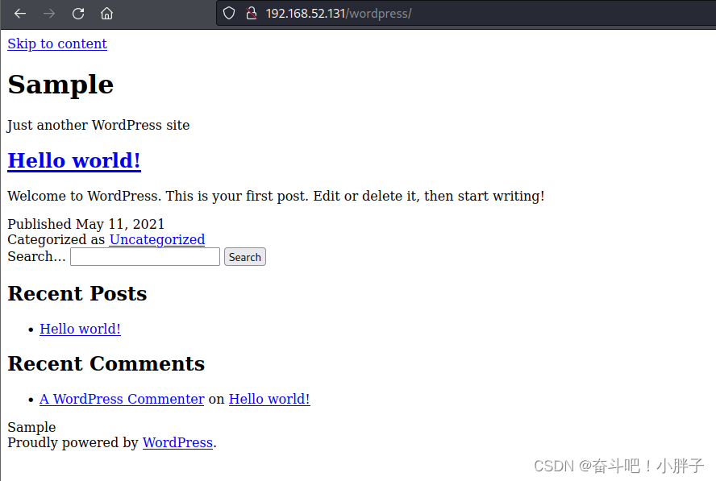716x481 pixels.
Task: Click the browser forward arrow button
Action: [49, 14]
